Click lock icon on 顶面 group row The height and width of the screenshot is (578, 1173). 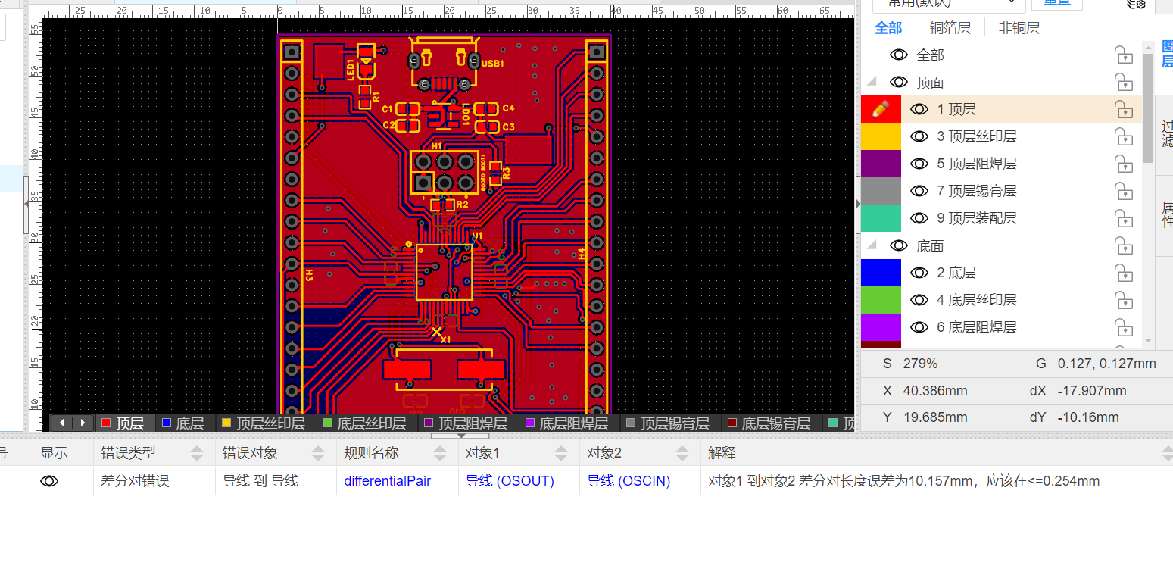point(1123,82)
